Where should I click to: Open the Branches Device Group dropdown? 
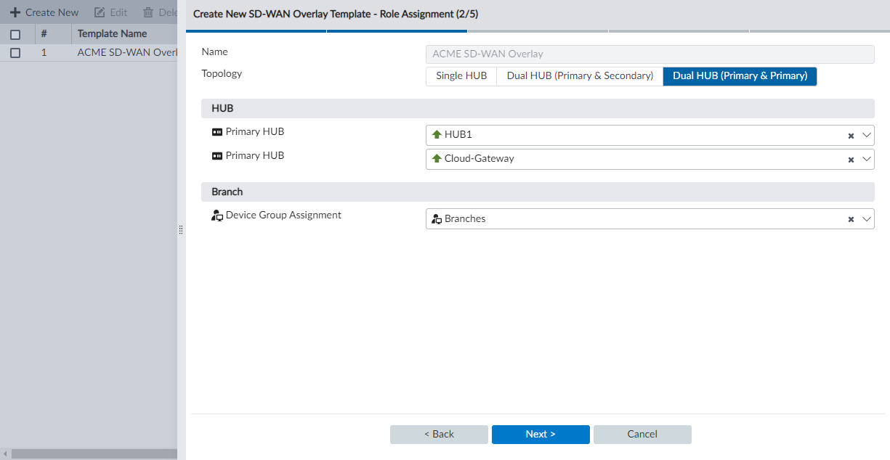coord(866,218)
